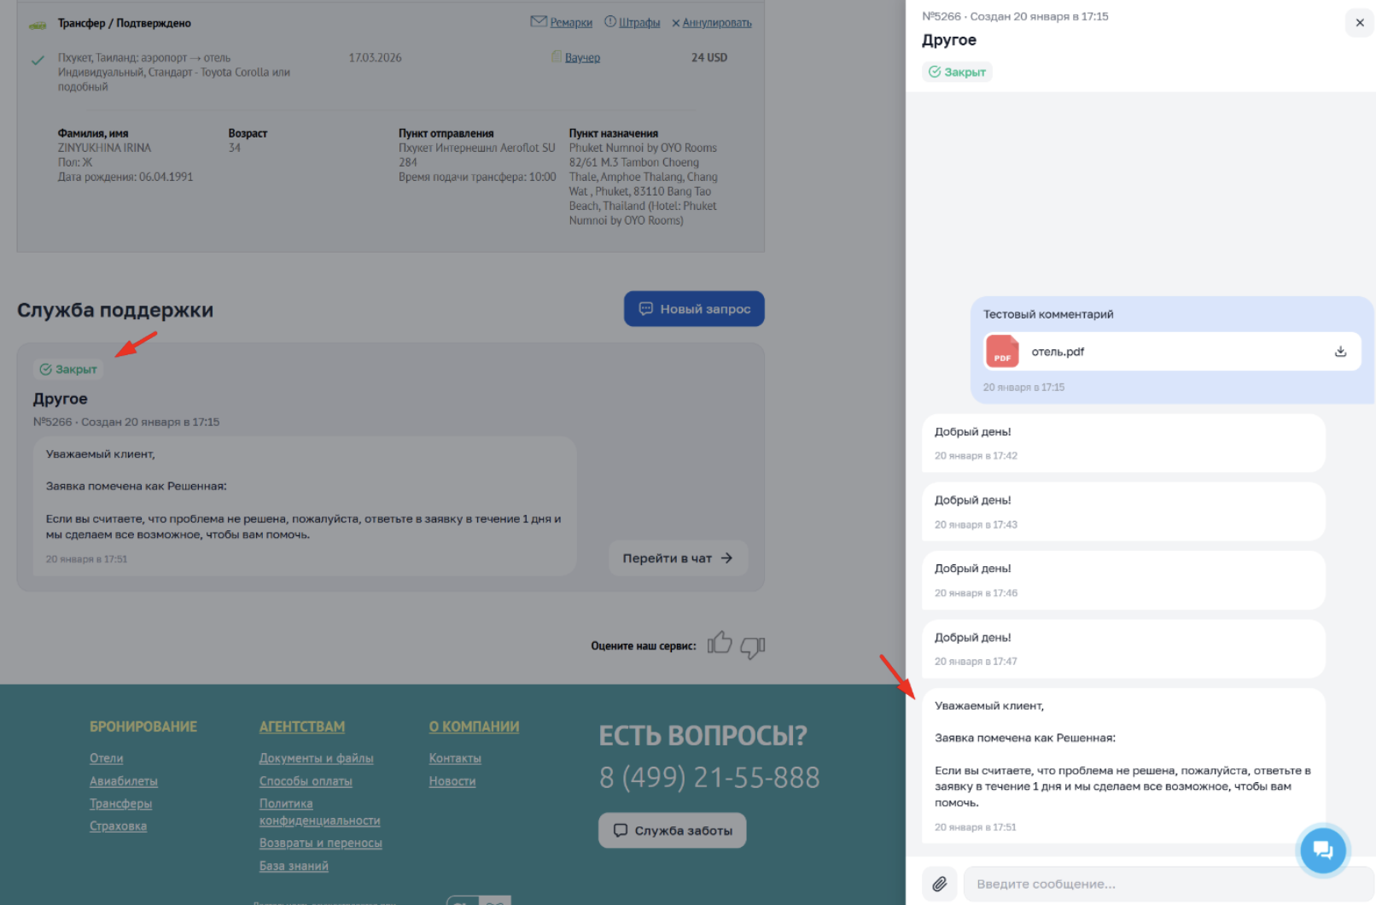Open the floating blue chat bubble

coord(1322,850)
